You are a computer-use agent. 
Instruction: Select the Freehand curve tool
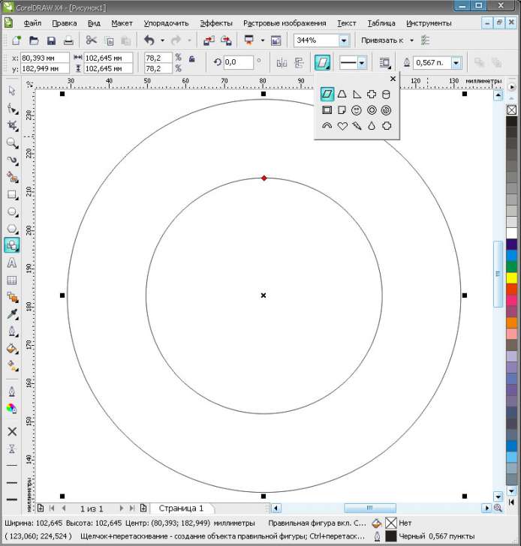click(x=12, y=160)
